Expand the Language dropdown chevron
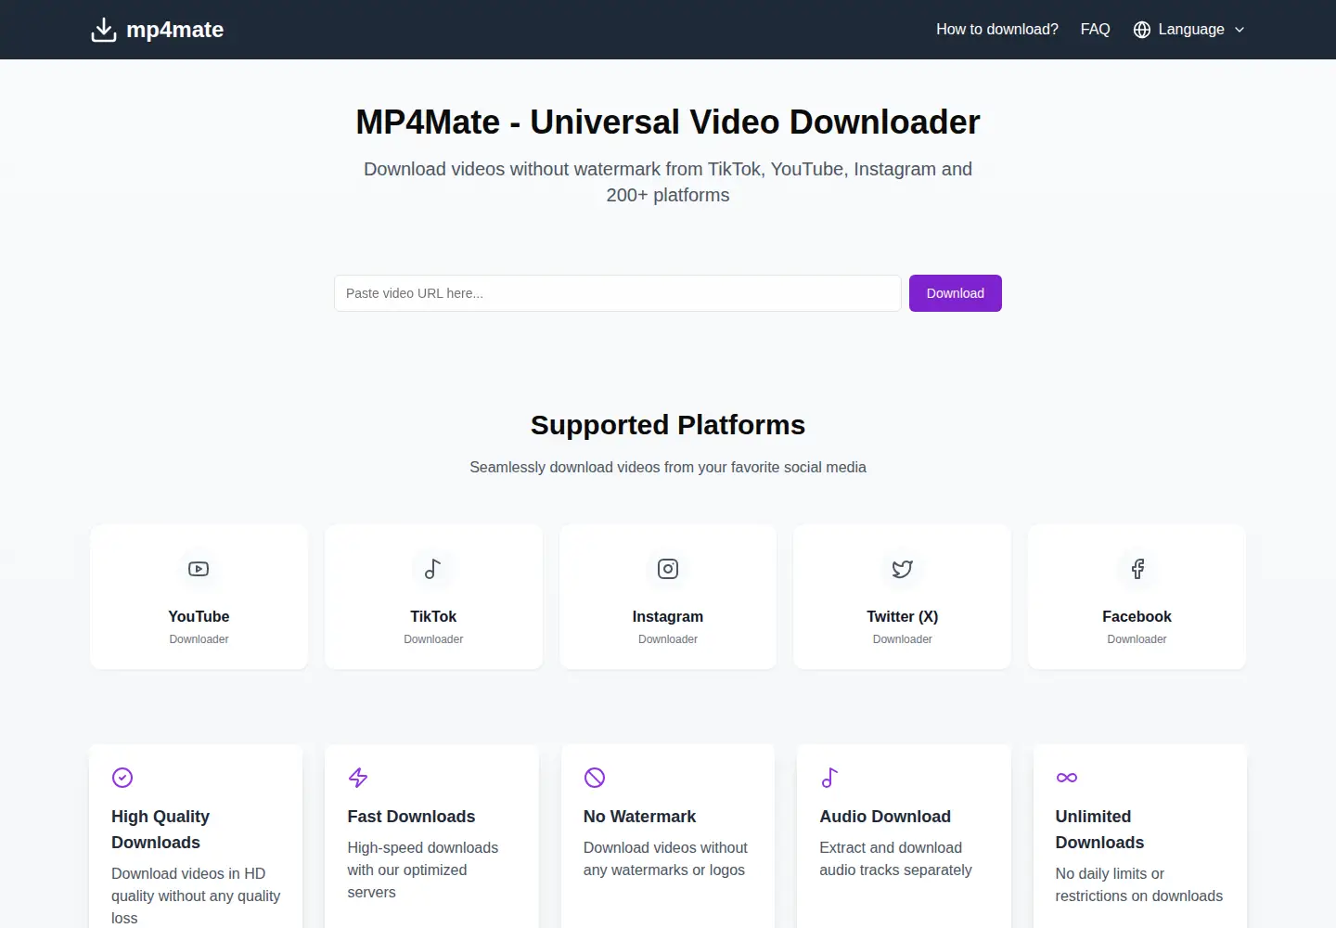Image resolution: width=1336 pixels, height=928 pixels. coord(1240,30)
